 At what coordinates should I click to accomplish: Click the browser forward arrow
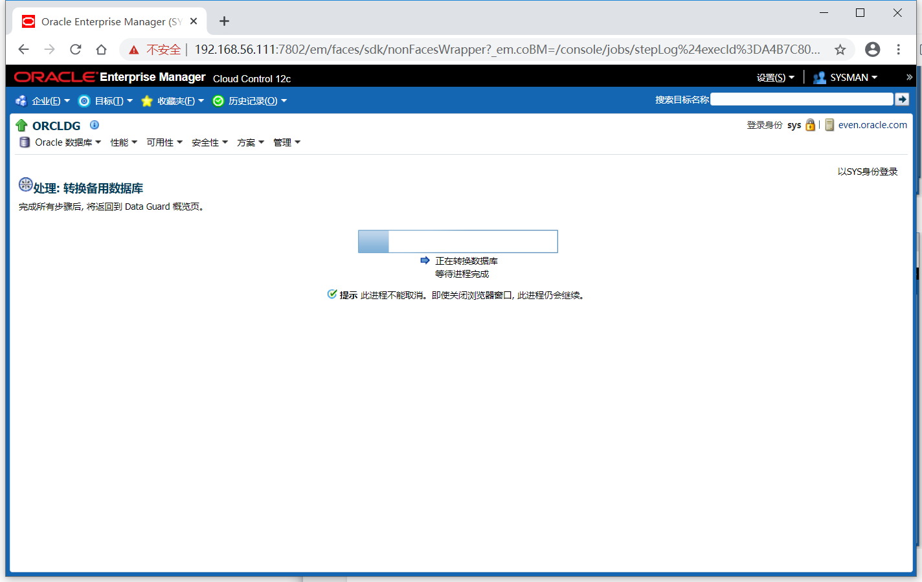[50, 49]
